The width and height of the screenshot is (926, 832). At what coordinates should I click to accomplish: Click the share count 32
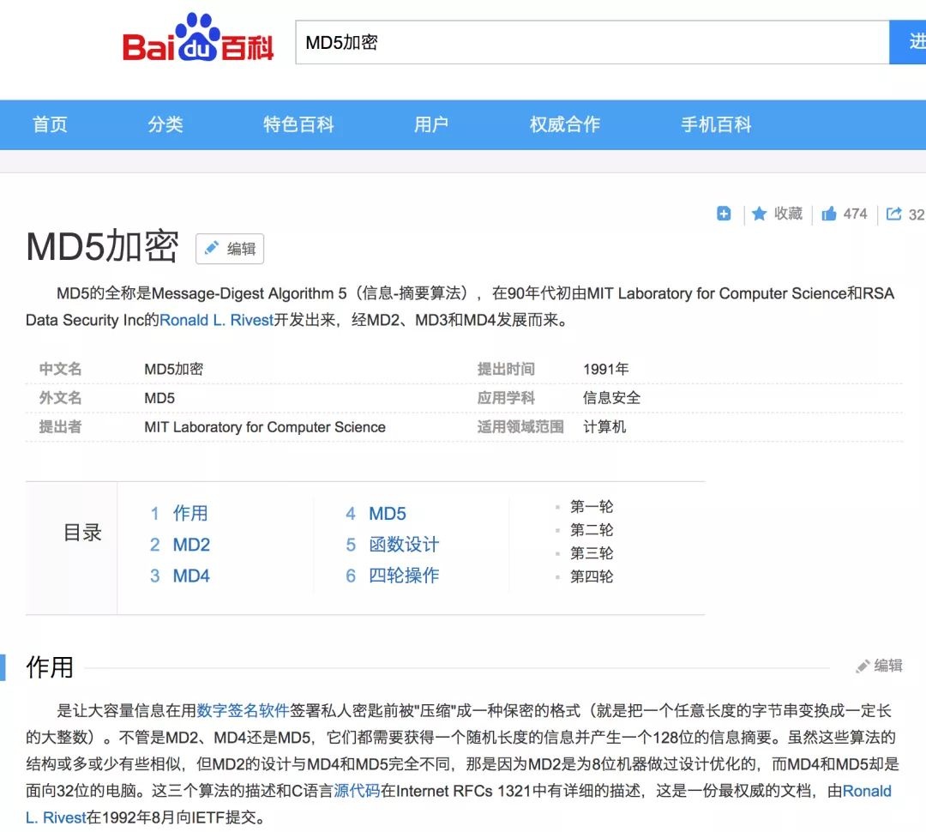[x=917, y=214]
